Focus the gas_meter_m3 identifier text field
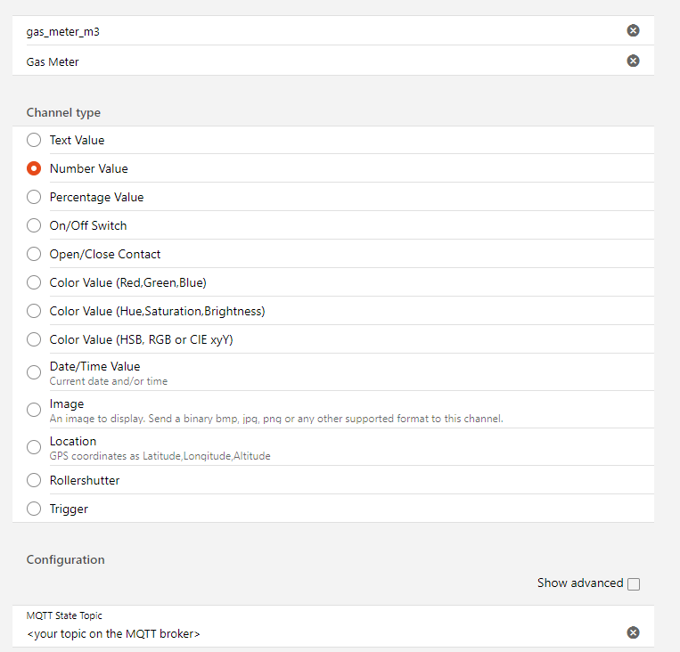The height and width of the screenshot is (652, 680). click(x=312, y=31)
